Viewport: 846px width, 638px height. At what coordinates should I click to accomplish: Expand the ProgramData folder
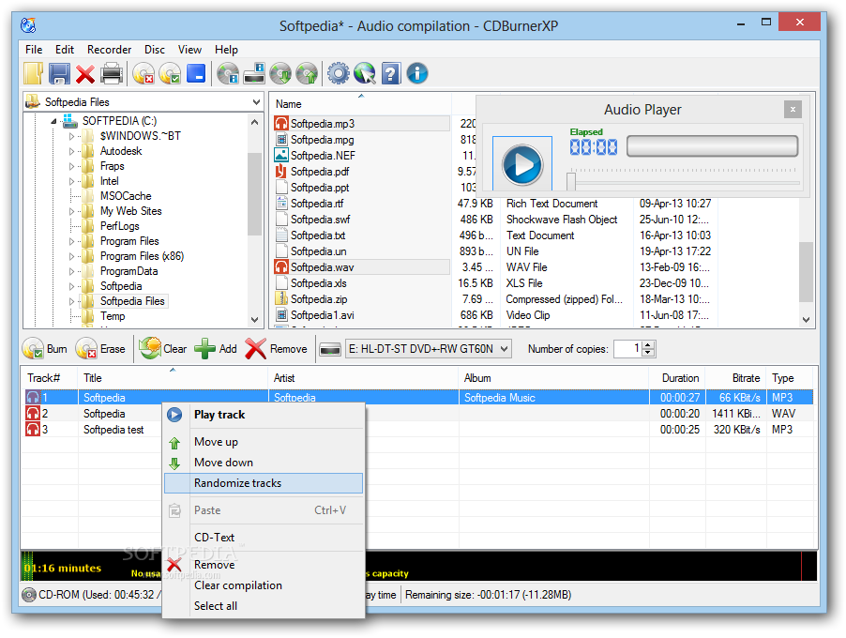point(71,271)
